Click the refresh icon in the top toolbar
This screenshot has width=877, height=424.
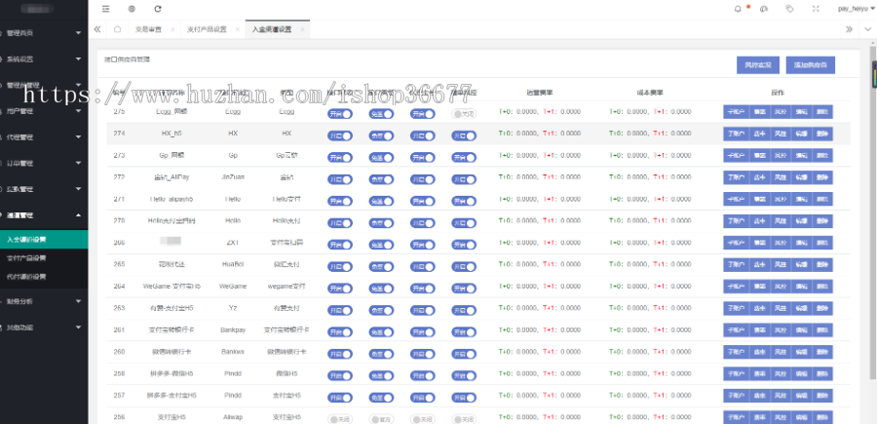pyautogui.click(x=158, y=8)
